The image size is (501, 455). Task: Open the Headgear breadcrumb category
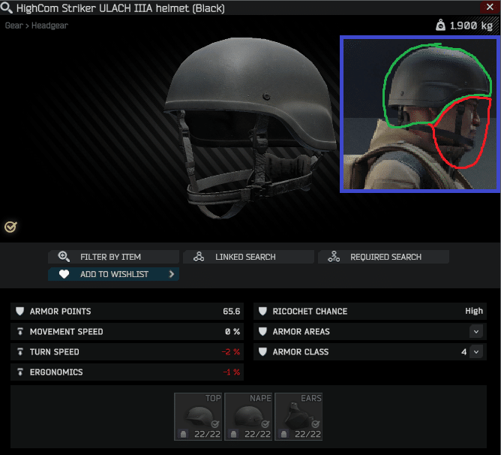[49, 26]
